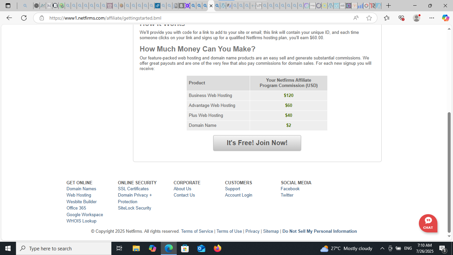
Task: Open Browser essentials heart icon
Action: coord(401,18)
